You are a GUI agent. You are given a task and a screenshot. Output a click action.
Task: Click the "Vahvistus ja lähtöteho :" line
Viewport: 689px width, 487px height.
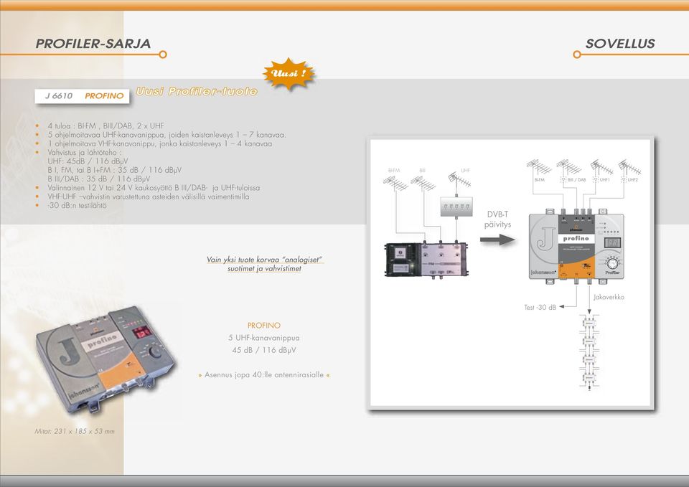(85, 152)
